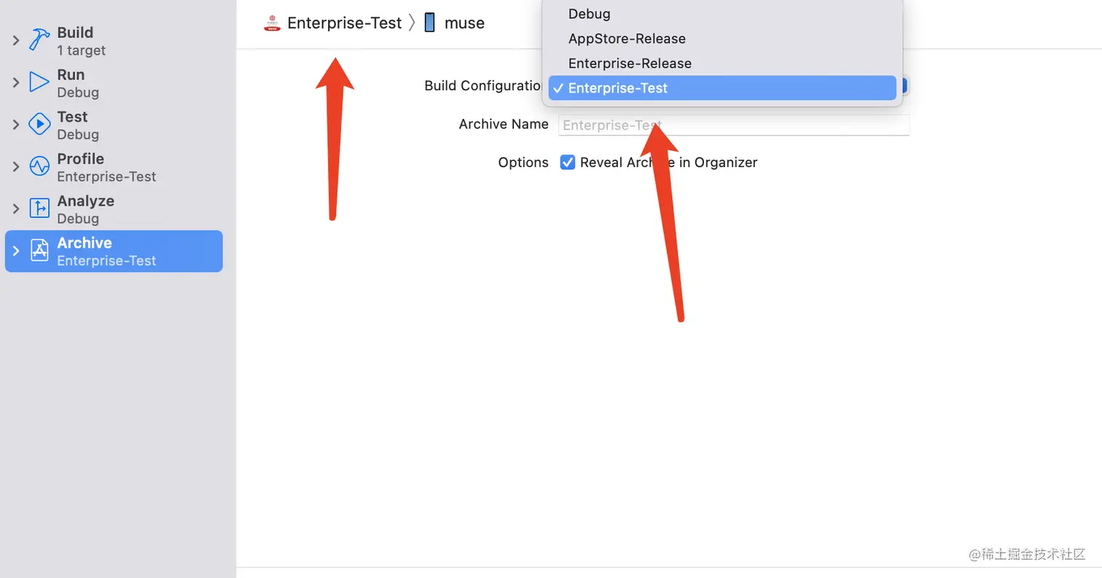
Task: Click the Archive icon in sidebar
Action: (x=39, y=251)
